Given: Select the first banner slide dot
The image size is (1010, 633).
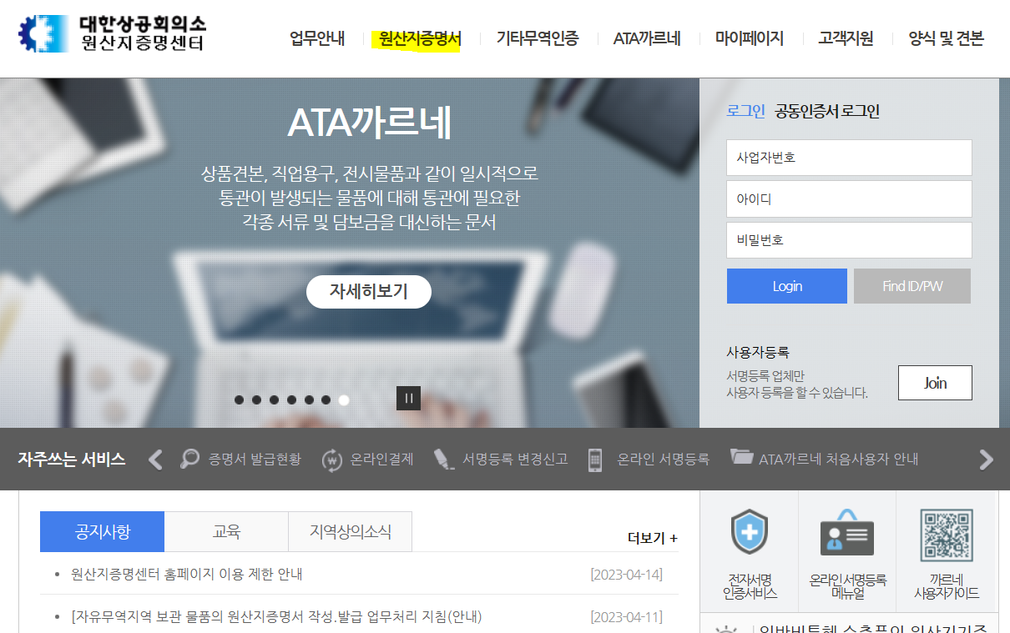Looking at the screenshot, I should click(x=240, y=399).
